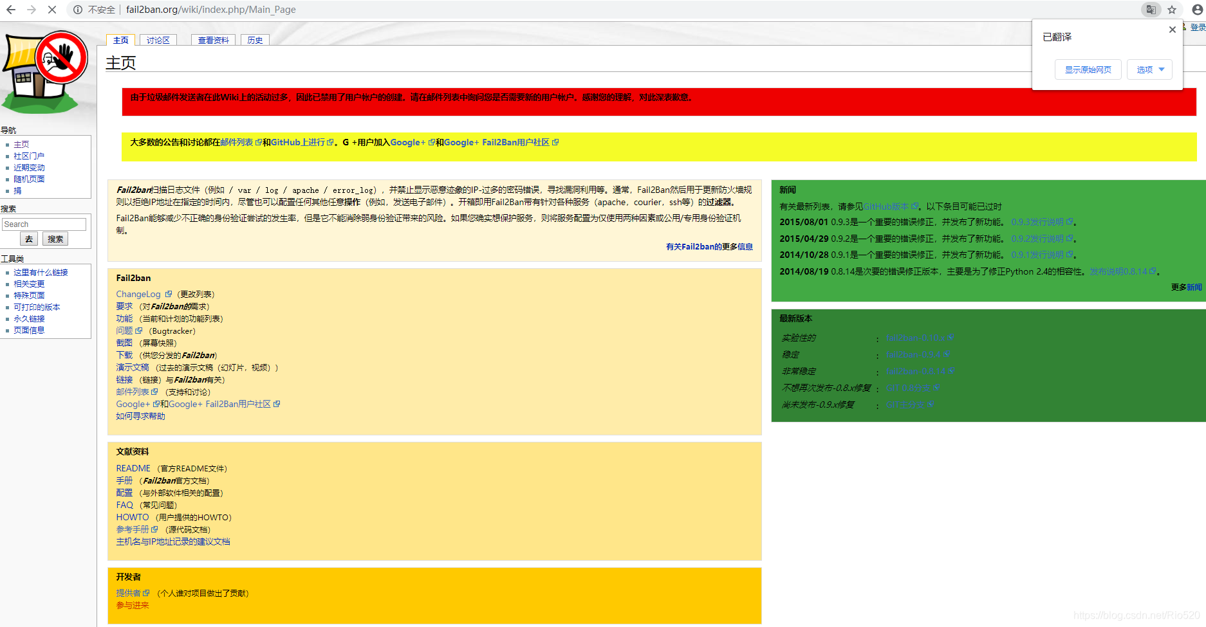Image resolution: width=1206 pixels, height=627 pixels.
Task: Open Google+ Fail2Ban用户社区 link in yellow banner
Action: [501, 142]
